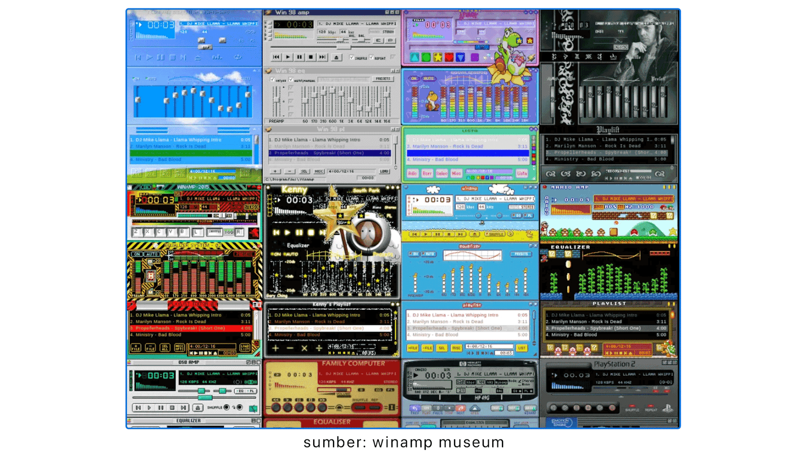
Task: Click the eject button in Win 98 amp
Action: pos(336,57)
